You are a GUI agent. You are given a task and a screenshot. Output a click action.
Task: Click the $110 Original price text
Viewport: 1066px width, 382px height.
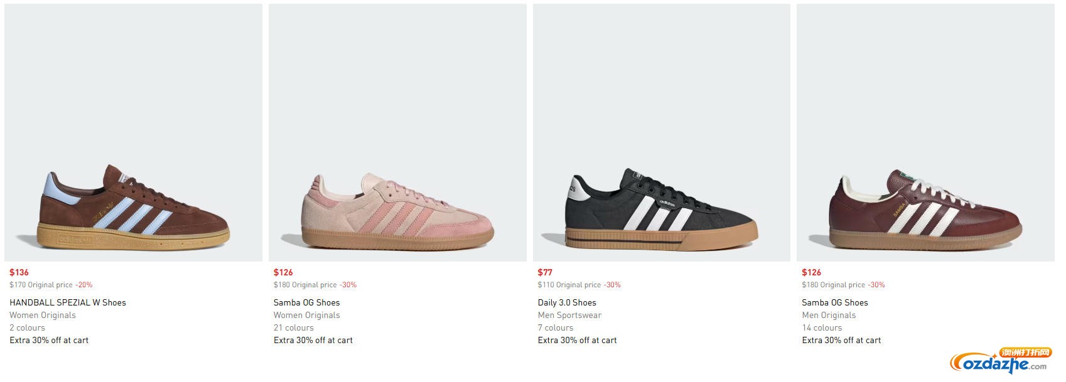tap(569, 285)
